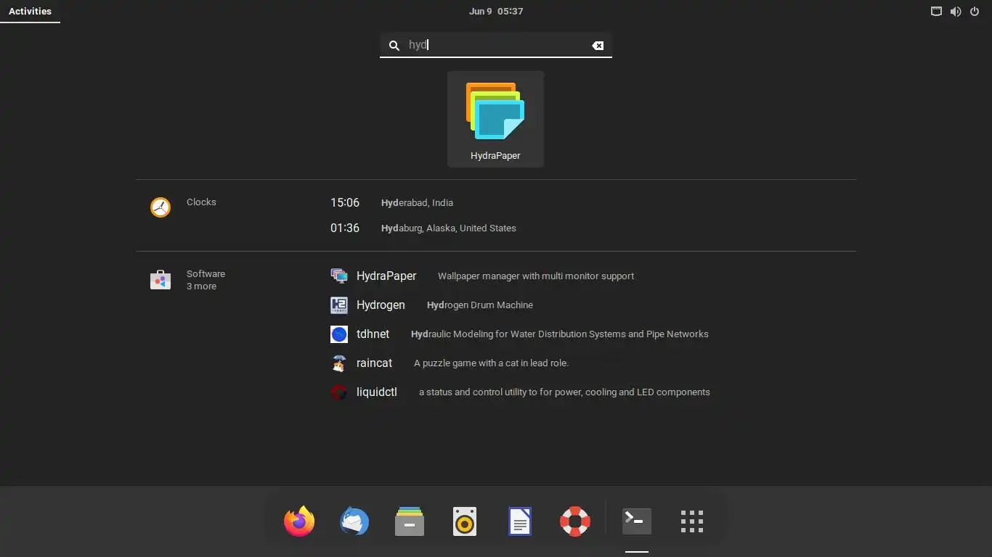This screenshot has width=992, height=557.
Task: Click the power icon in top bar
Action: 975,12
